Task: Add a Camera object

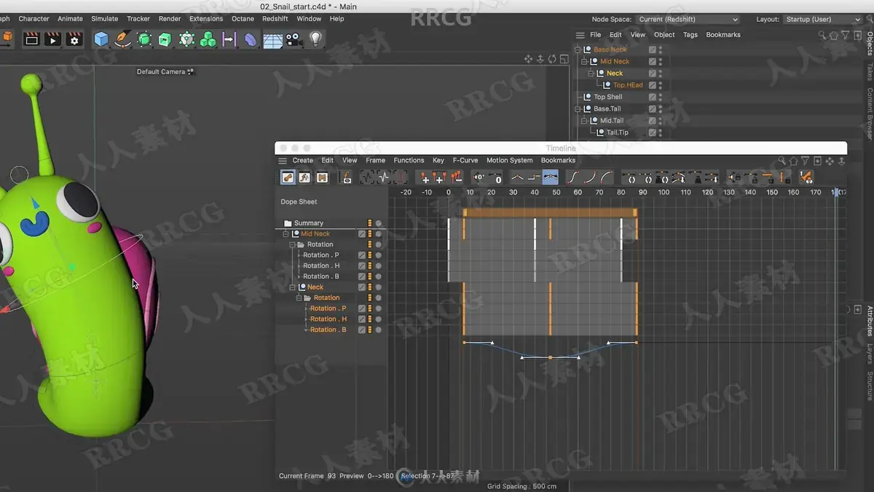Action: 294,39
